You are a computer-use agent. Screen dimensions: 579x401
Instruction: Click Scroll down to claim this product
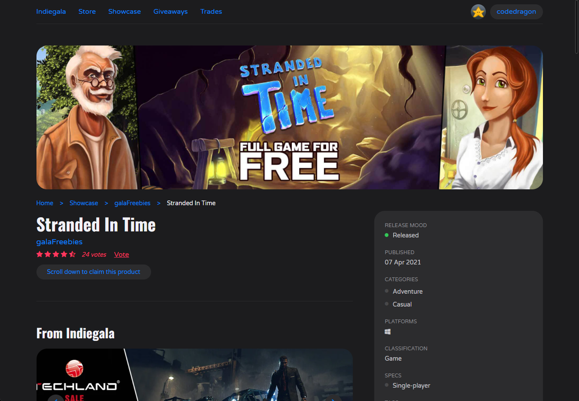pyautogui.click(x=94, y=272)
